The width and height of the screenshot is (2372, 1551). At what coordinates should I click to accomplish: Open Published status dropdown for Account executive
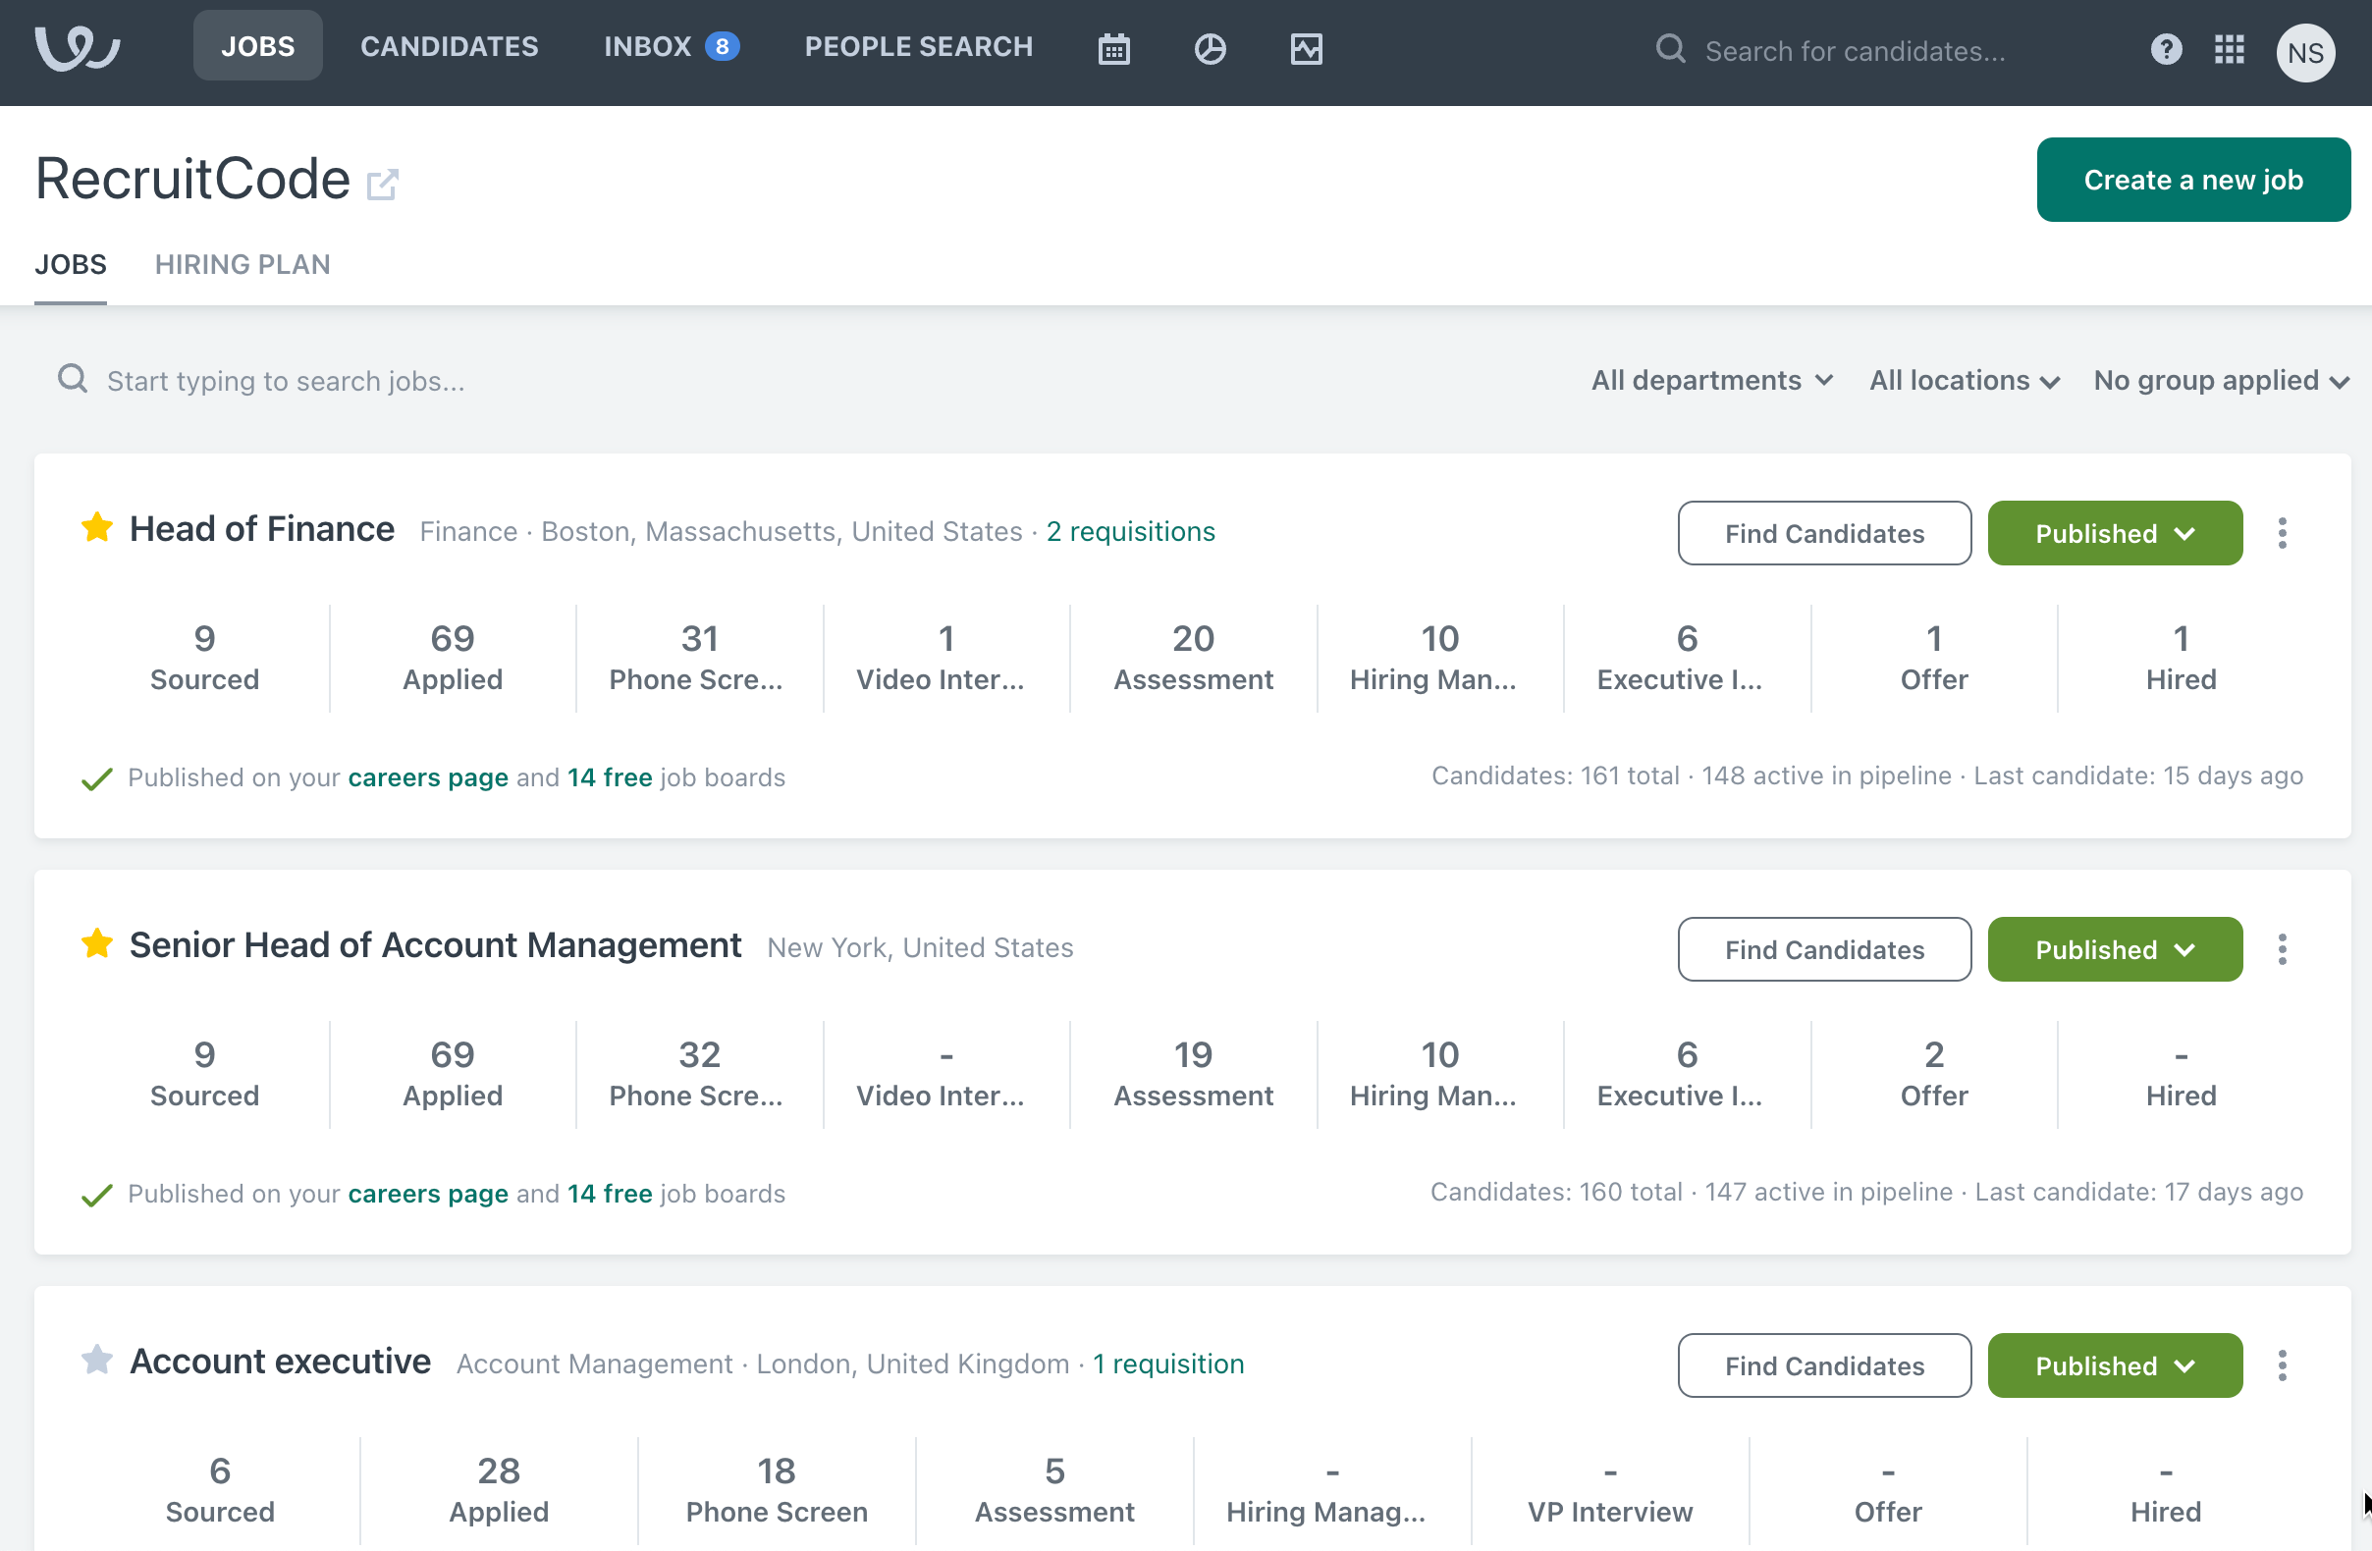2114,1365
